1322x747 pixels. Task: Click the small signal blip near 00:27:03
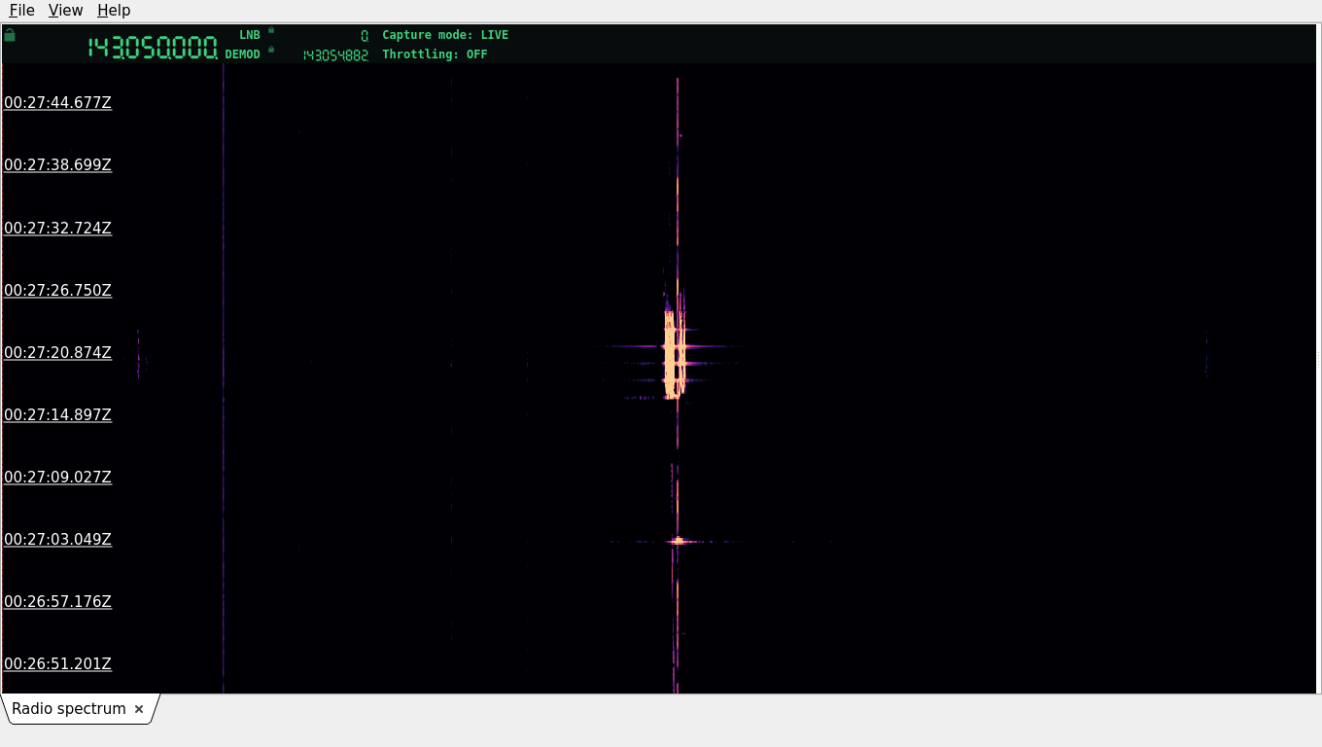(678, 541)
